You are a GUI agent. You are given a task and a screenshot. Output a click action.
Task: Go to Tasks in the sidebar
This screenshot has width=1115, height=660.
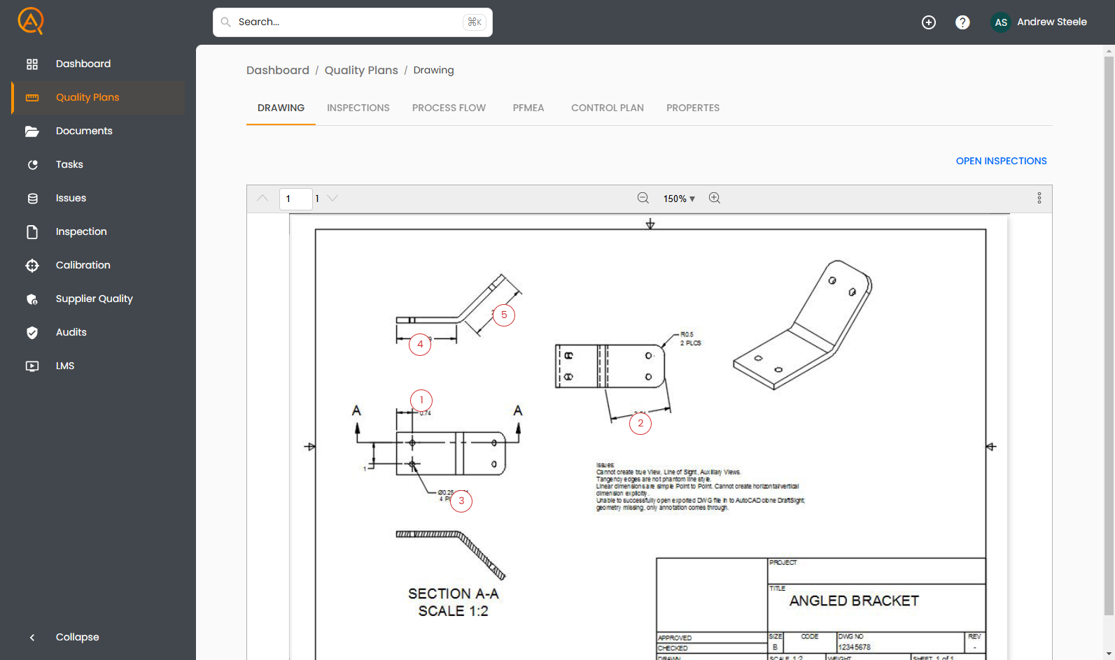click(x=98, y=164)
